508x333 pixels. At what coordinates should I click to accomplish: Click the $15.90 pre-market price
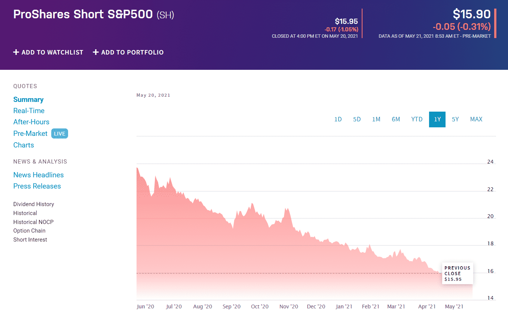pos(472,14)
